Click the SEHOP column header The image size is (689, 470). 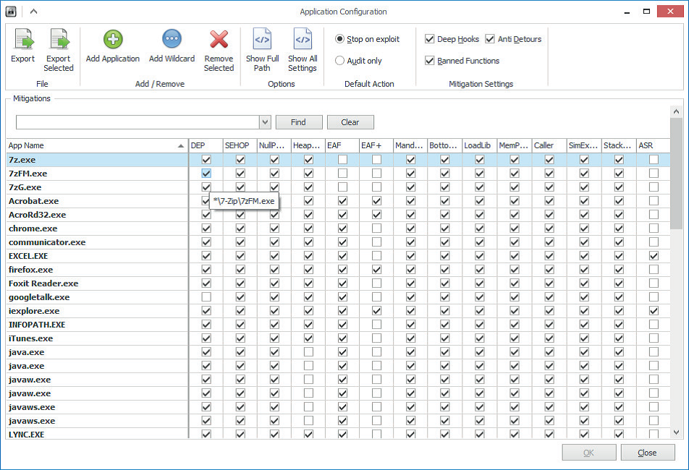tap(240, 145)
